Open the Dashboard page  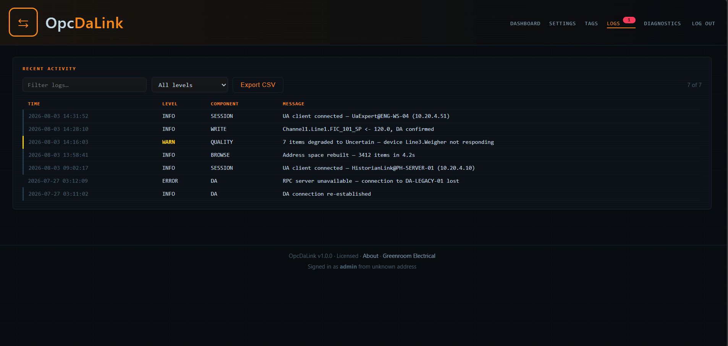(525, 24)
